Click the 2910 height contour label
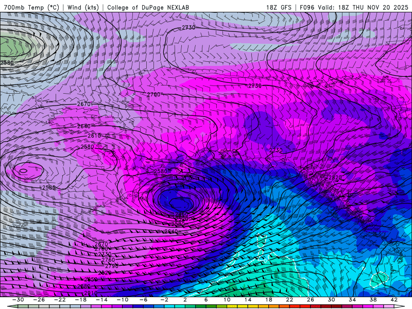The width and height of the screenshot is (412, 309). click(91, 293)
